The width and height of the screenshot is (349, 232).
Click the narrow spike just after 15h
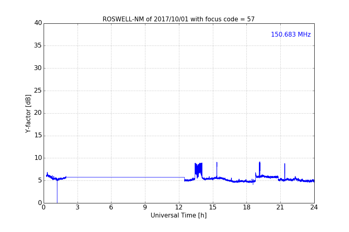pos(217,170)
